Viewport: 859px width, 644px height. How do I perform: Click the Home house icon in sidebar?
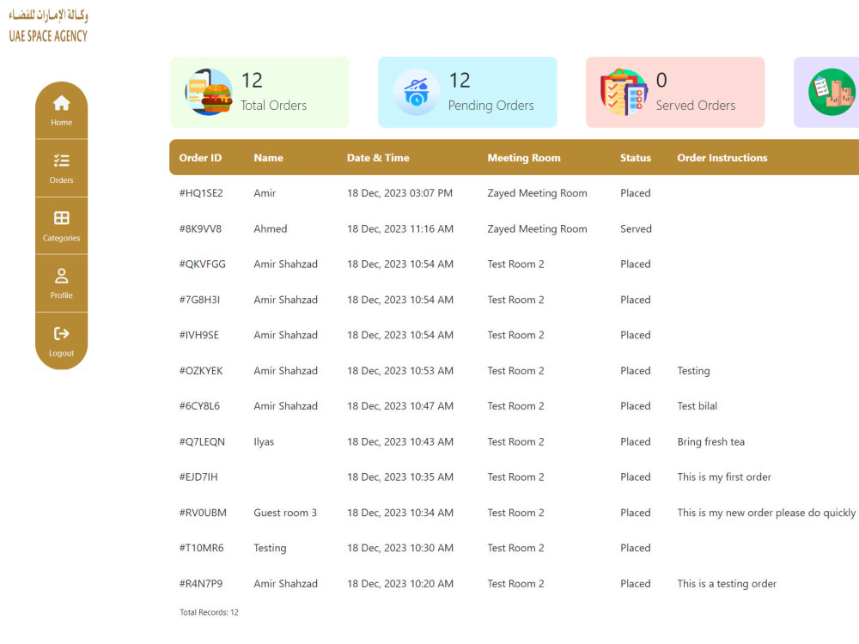tap(61, 103)
